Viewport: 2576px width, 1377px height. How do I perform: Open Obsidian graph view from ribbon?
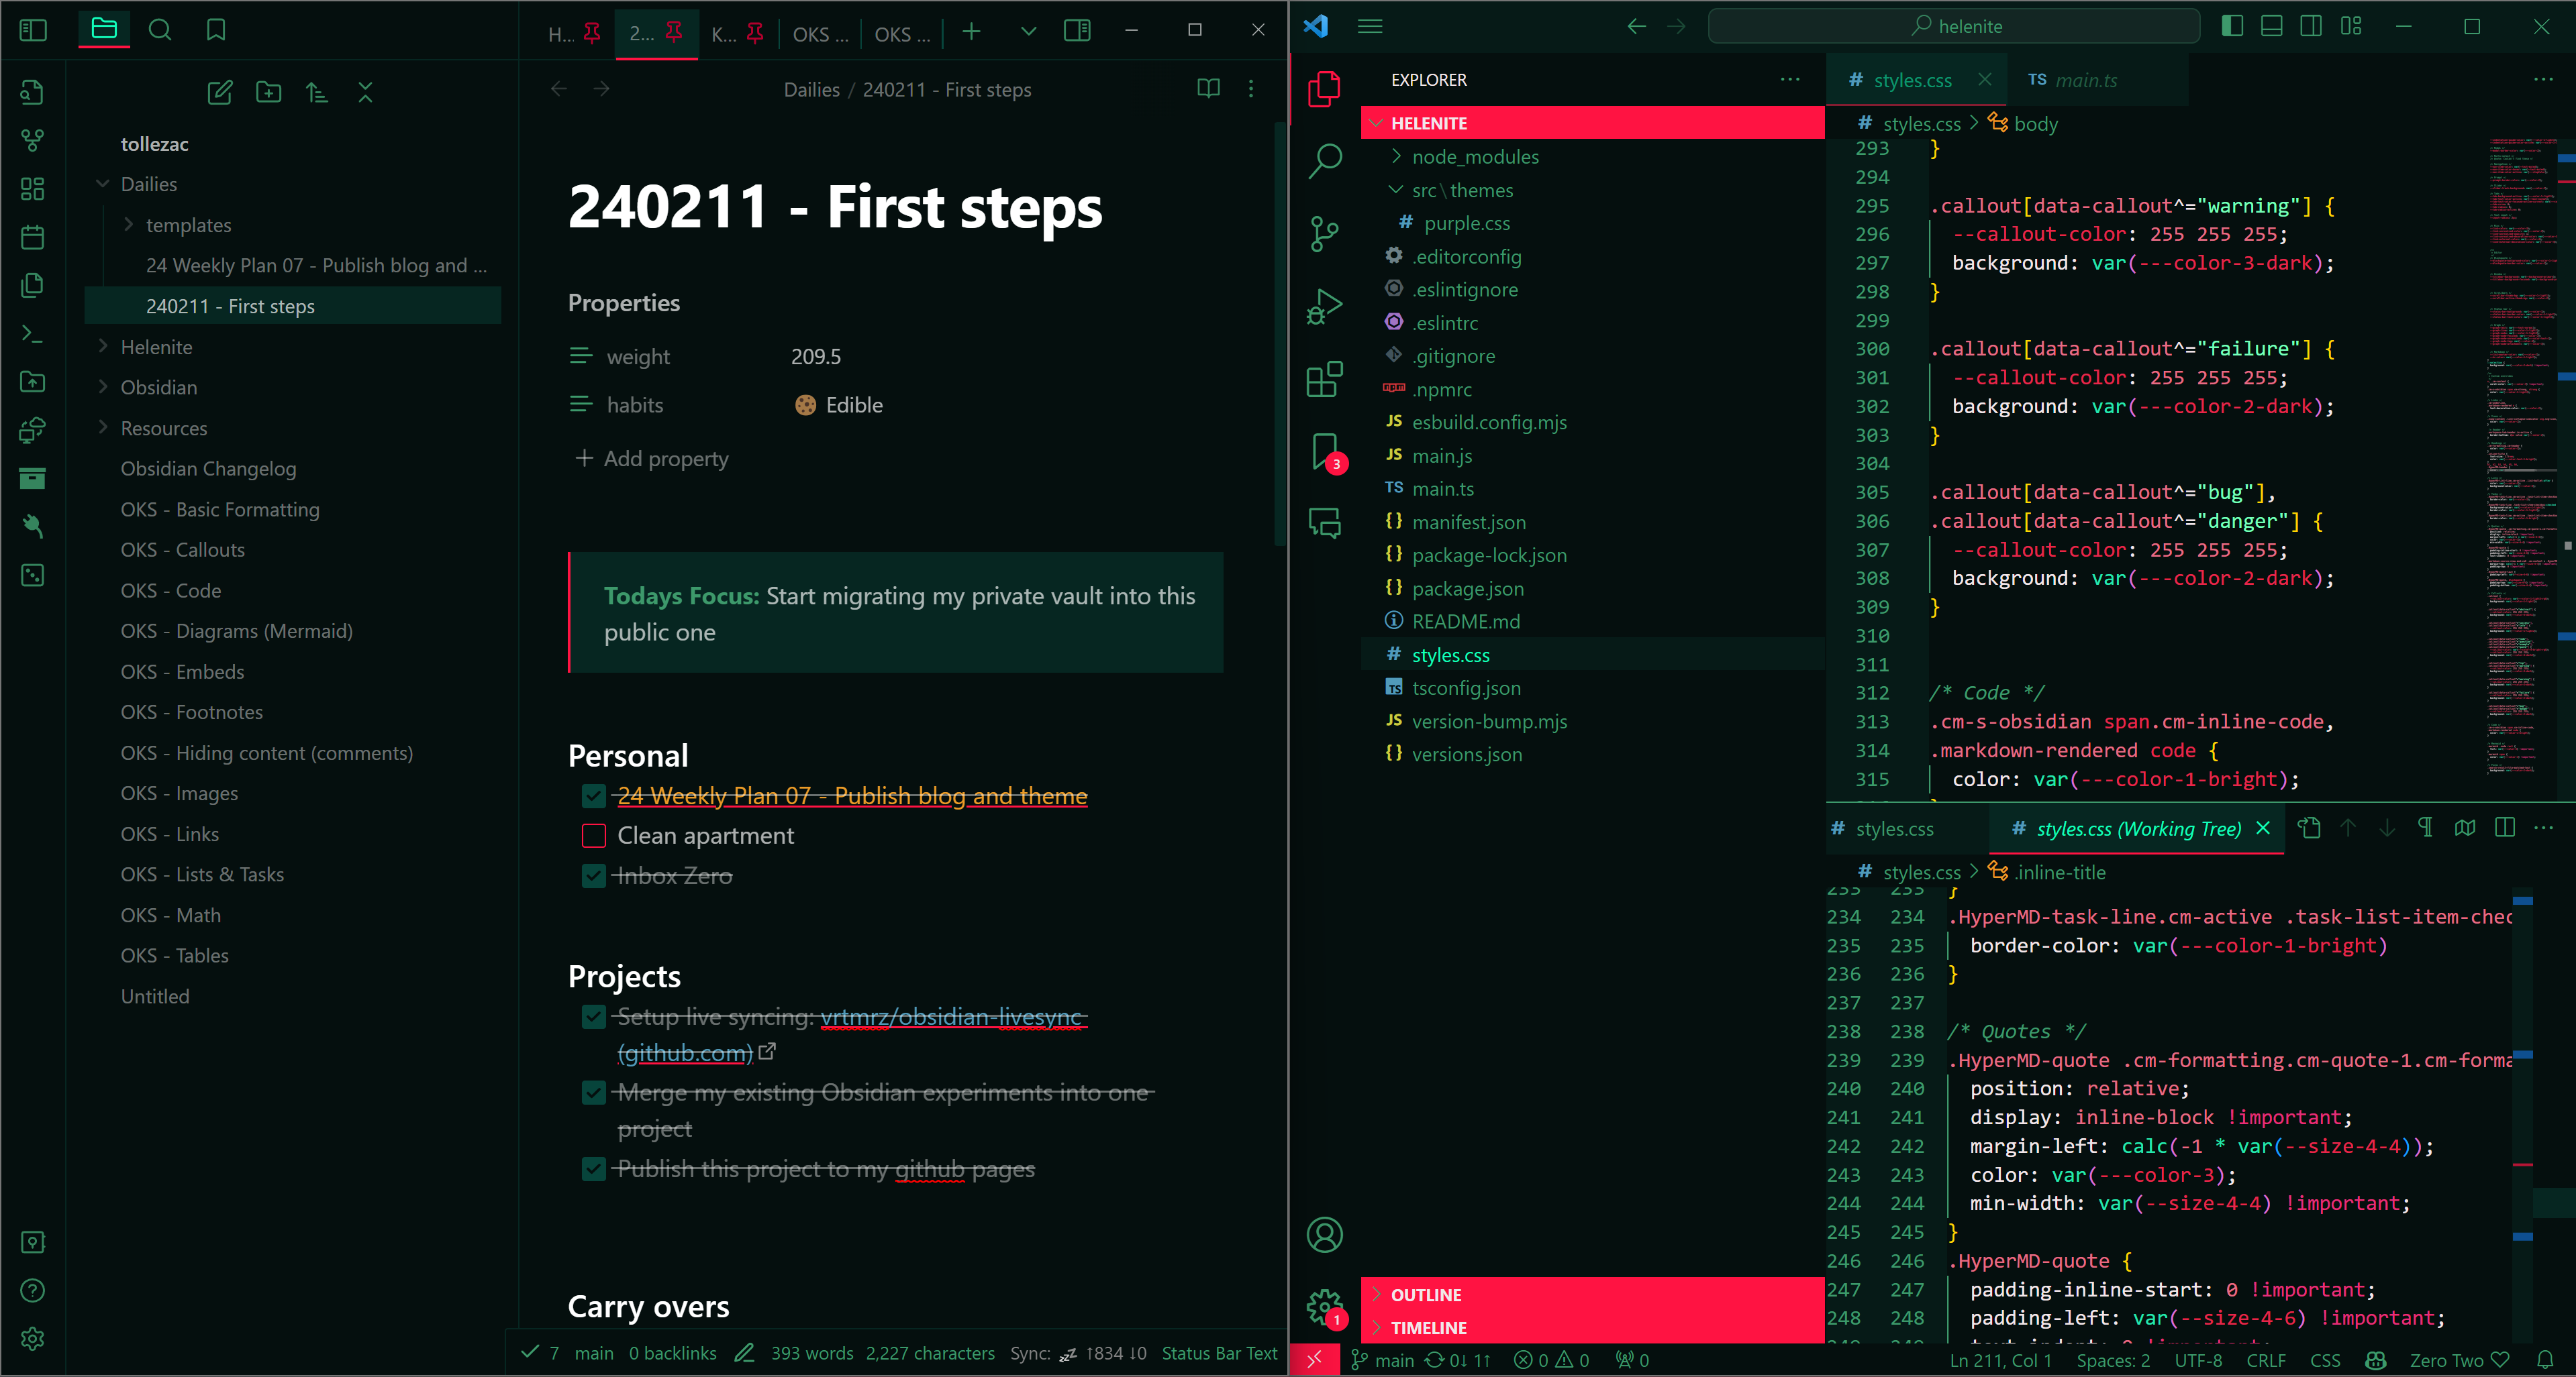(33, 140)
